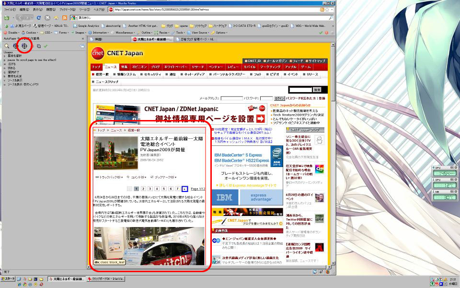Click the magnifier icon in AutoPager panel
Image resolution: width=460 pixels, height=288 pixels.
click(x=7, y=46)
